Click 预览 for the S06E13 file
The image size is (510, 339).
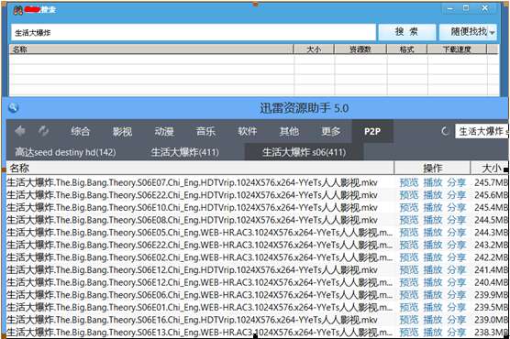[x=409, y=333]
